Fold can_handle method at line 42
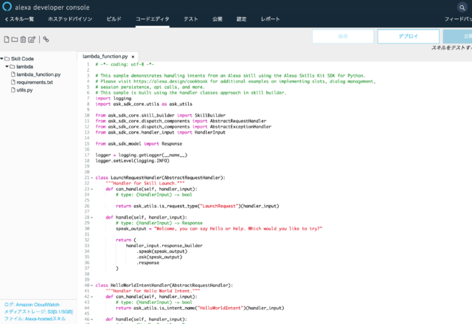 (x=91, y=297)
